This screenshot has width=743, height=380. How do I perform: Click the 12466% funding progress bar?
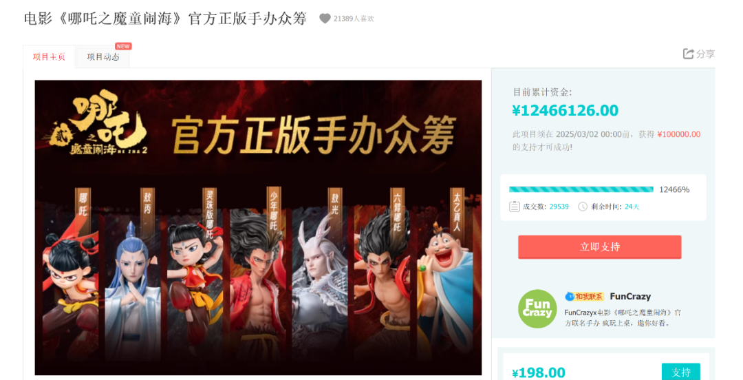(581, 189)
